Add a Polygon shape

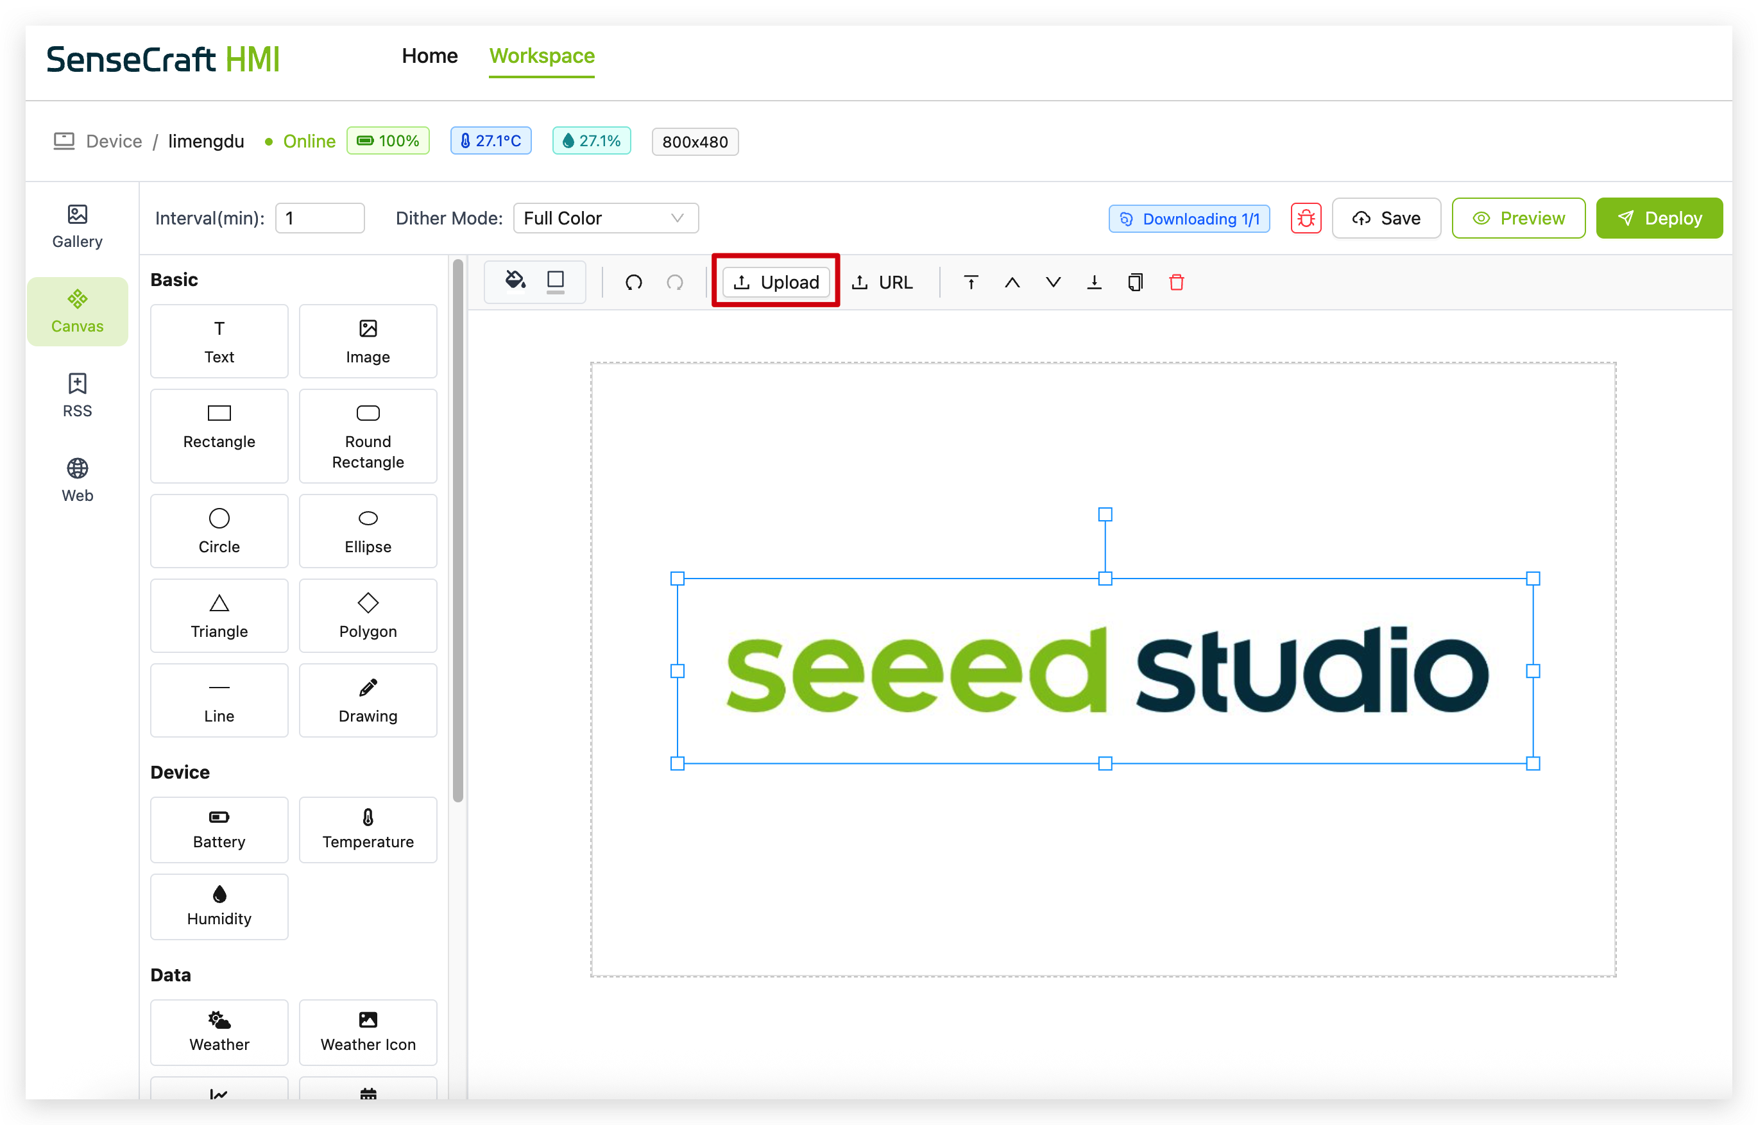click(x=368, y=615)
